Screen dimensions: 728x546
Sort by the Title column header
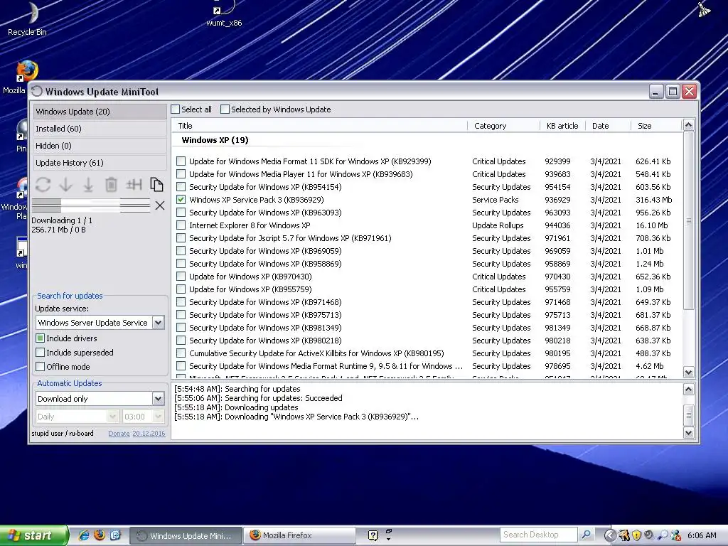click(319, 126)
